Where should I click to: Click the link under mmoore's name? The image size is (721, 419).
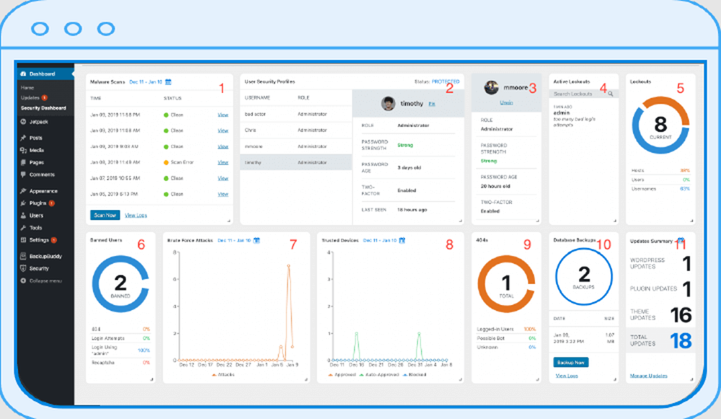click(506, 102)
